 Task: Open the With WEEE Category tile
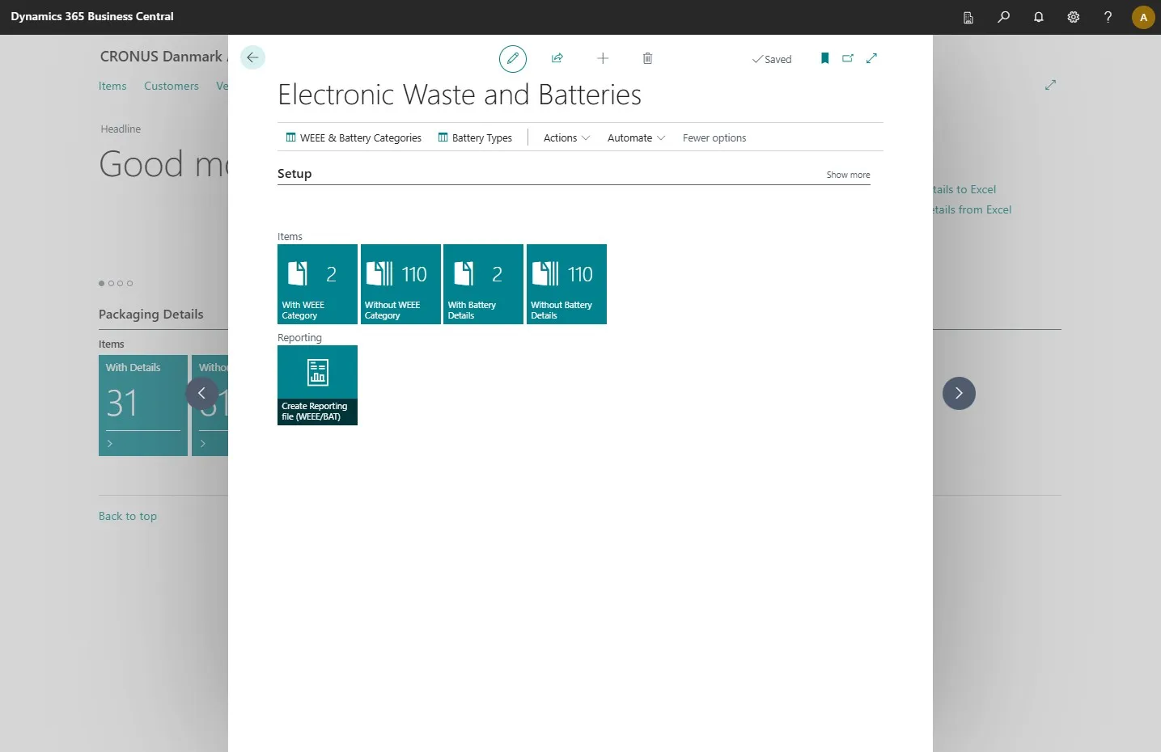point(317,284)
